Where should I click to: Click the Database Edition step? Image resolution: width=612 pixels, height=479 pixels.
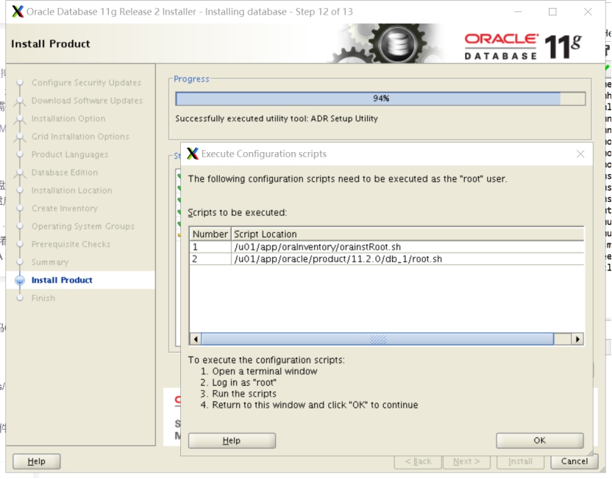[x=65, y=173]
